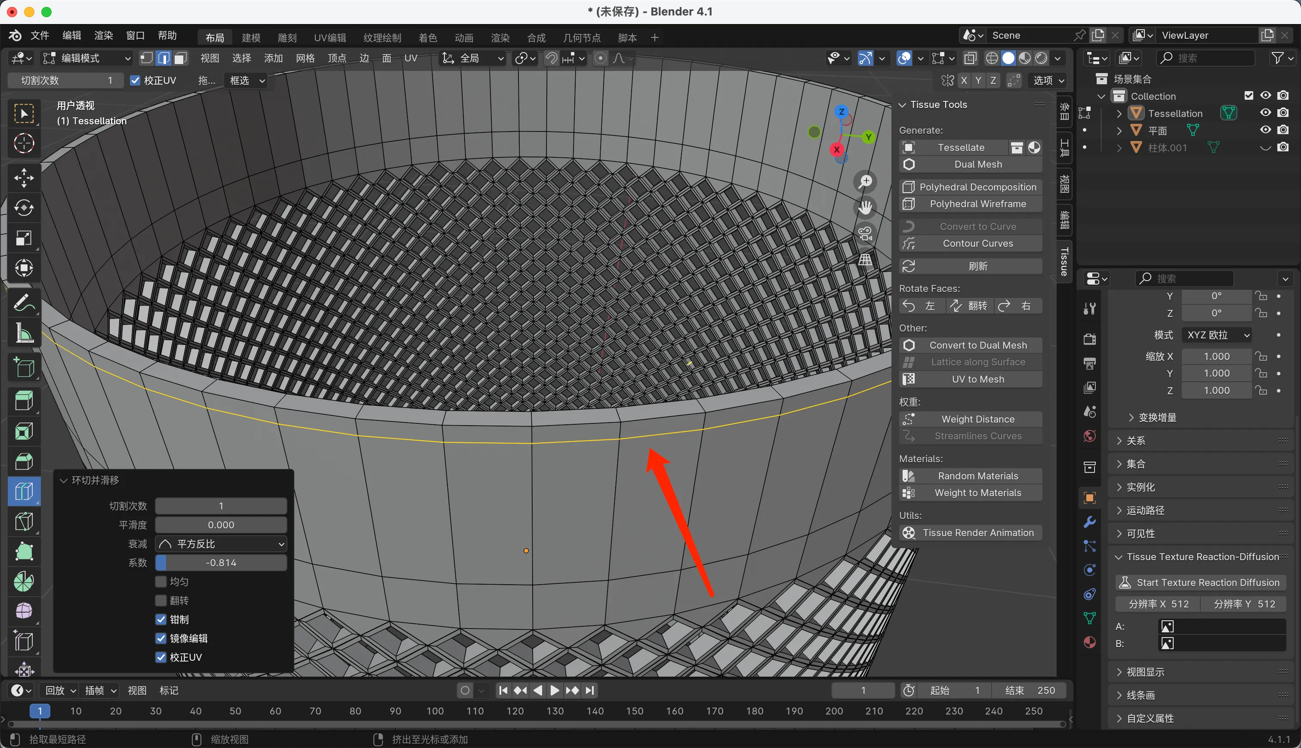Switch to the 建模 workspace tab
Image resolution: width=1301 pixels, height=748 pixels.
(251, 37)
